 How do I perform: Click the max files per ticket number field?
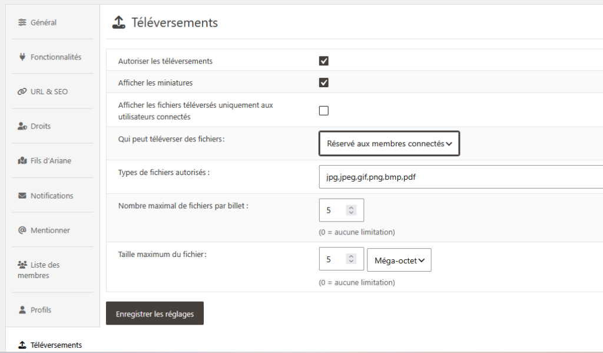click(342, 210)
